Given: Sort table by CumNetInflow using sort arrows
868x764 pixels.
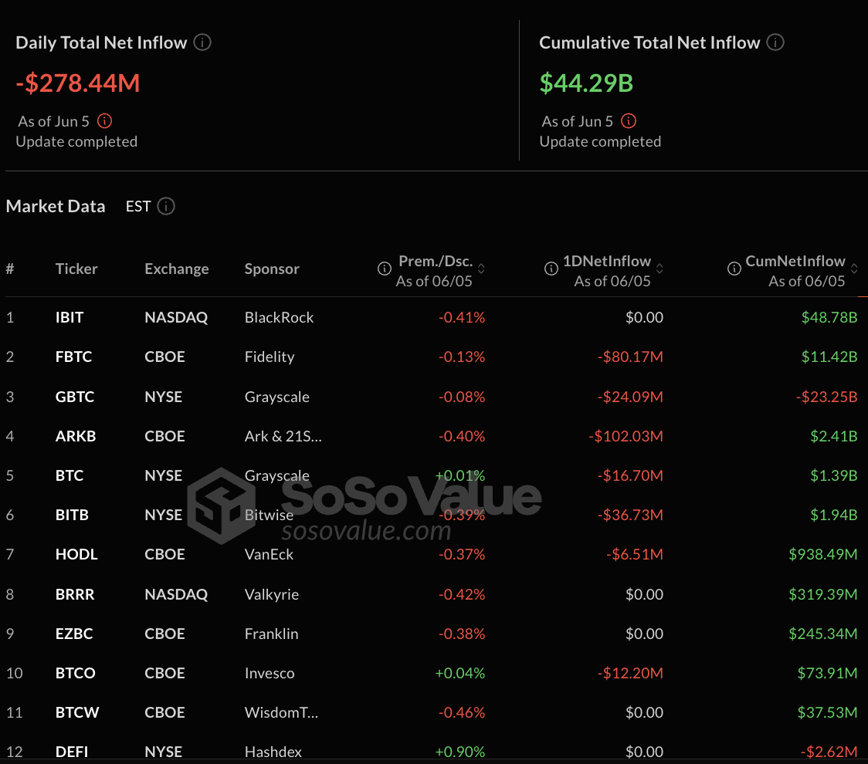Looking at the screenshot, I should (854, 269).
